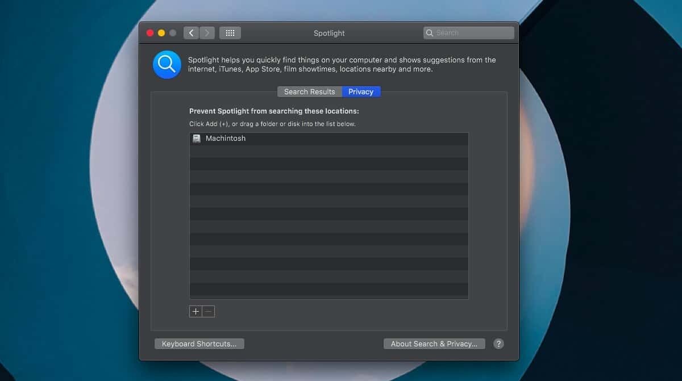Viewport: 682px width, 381px height.
Task: Open the Show All preferences grid icon
Action: point(230,32)
